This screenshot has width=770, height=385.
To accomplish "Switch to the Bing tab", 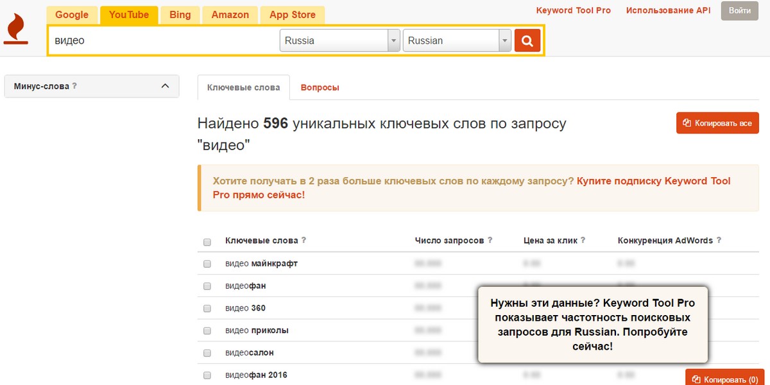I will tap(180, 15).
